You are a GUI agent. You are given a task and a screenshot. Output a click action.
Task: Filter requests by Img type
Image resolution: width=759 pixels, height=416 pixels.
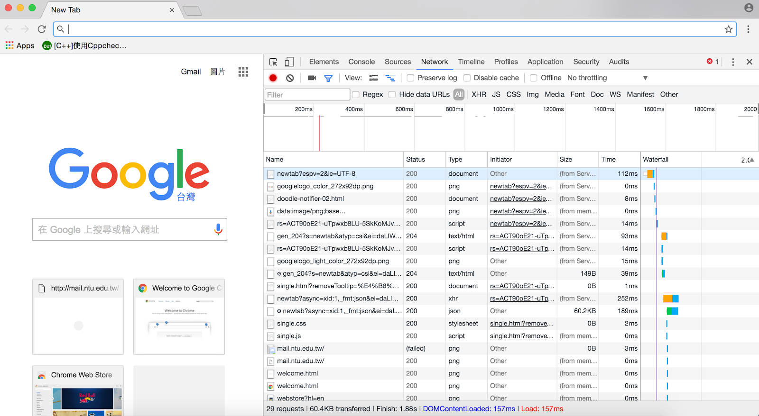tap(532, 95)
